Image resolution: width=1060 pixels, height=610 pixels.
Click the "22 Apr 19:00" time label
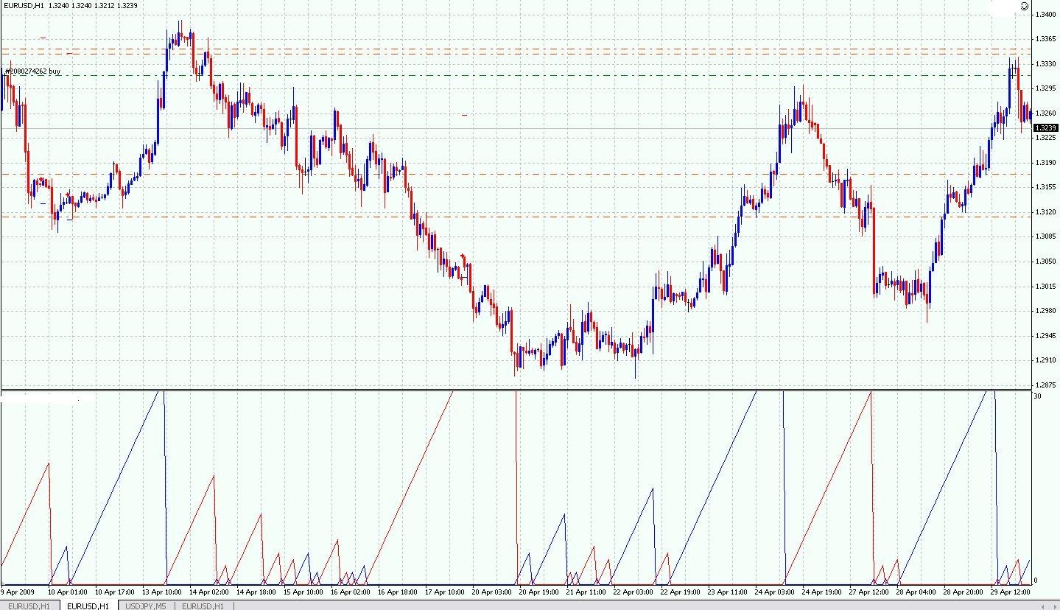coord(681,592)
